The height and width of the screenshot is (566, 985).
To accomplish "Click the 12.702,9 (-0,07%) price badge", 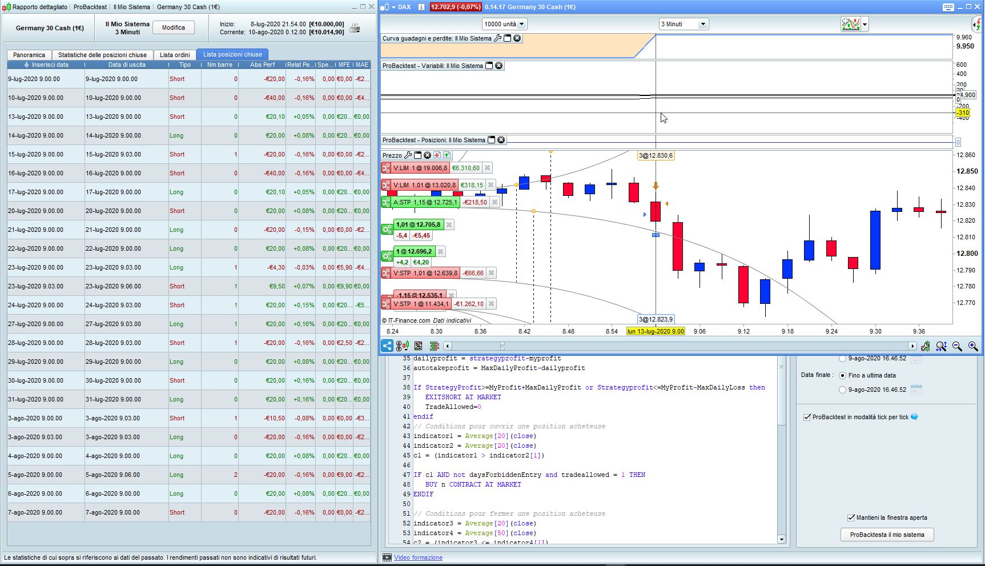I will (455, 7).
